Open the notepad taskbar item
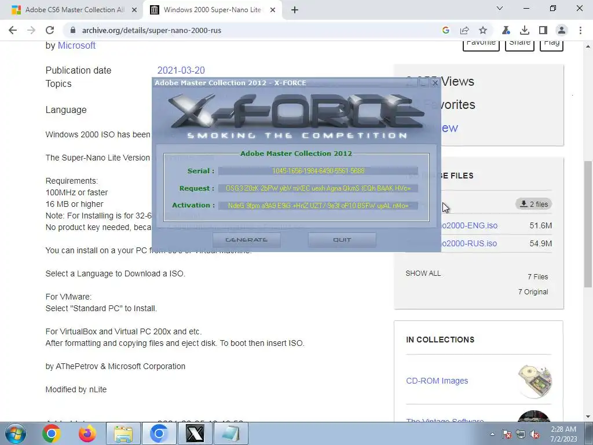593x445 pixels. click(x=230, y=433)
